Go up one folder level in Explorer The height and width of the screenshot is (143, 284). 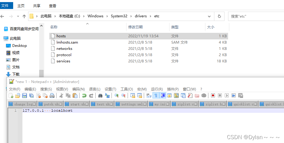pos(24,16)
